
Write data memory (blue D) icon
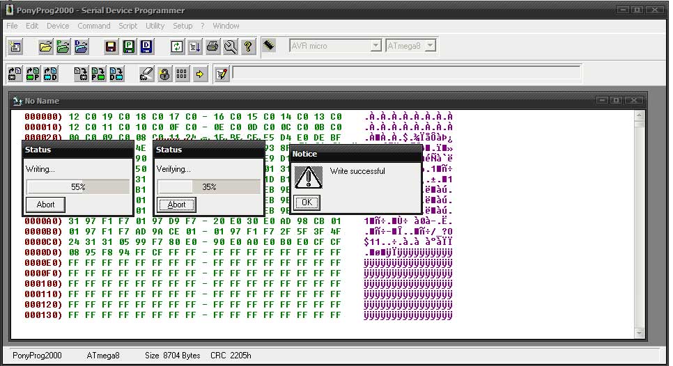coord(116,74)
